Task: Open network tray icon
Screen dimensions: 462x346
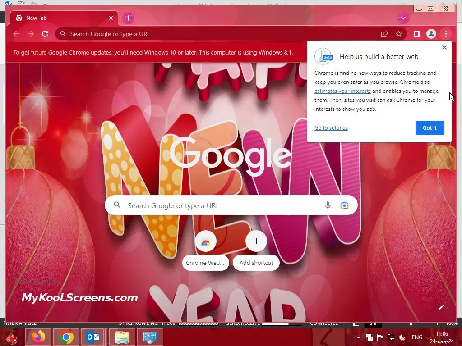Action: pos(391,337)
